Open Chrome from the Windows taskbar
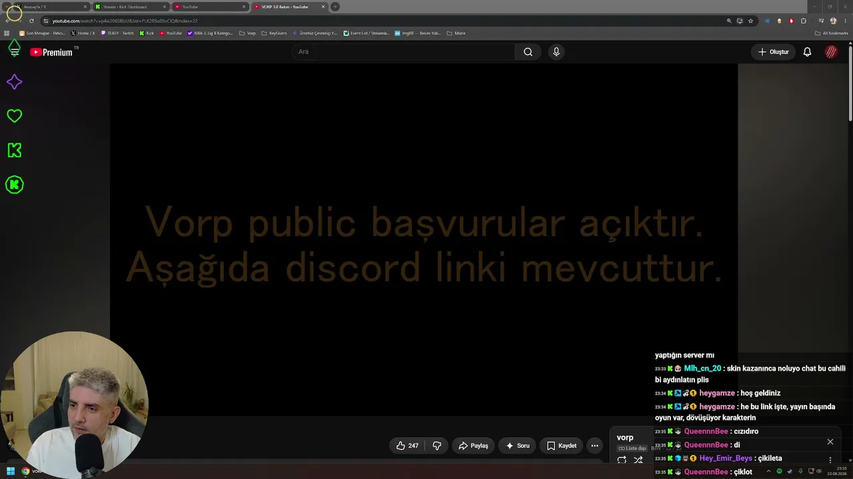853x479 pixels. click(x=25, y=471)
